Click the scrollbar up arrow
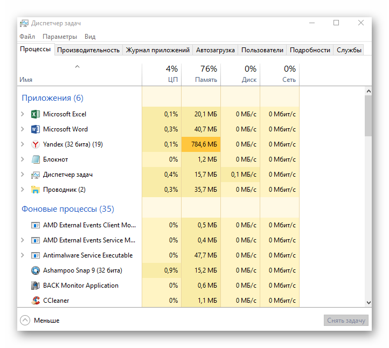 (369, 91)
